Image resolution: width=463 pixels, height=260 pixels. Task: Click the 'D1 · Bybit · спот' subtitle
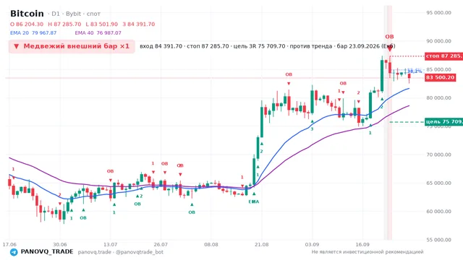pos(74,14)
